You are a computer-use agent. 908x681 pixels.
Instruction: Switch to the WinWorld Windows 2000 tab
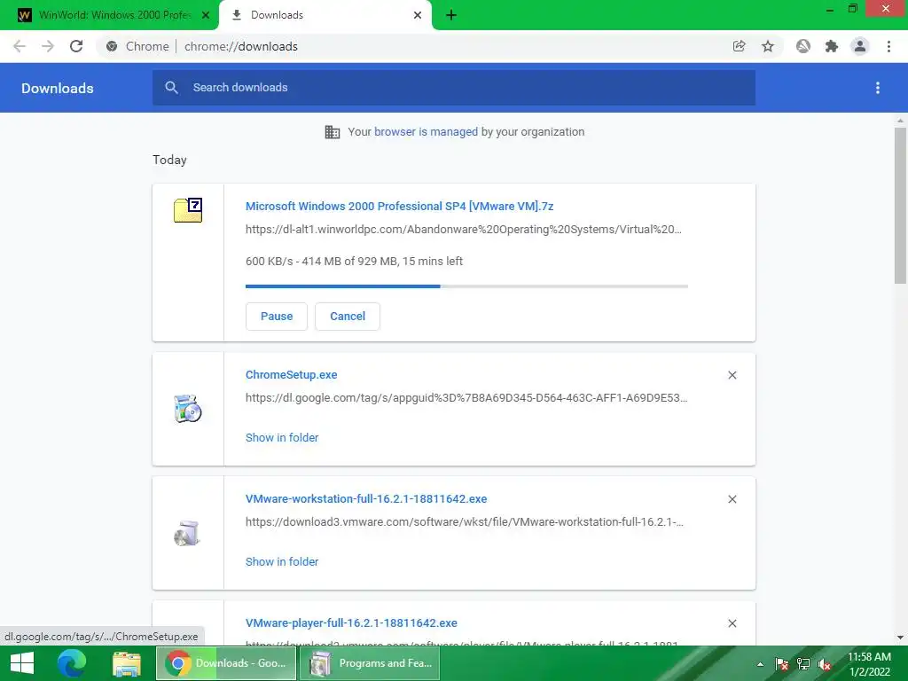click(x=109, y=16)
